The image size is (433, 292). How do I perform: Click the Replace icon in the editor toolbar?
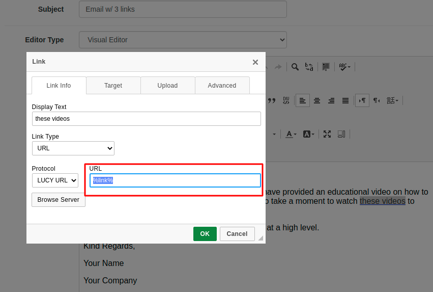pos(309,67)
